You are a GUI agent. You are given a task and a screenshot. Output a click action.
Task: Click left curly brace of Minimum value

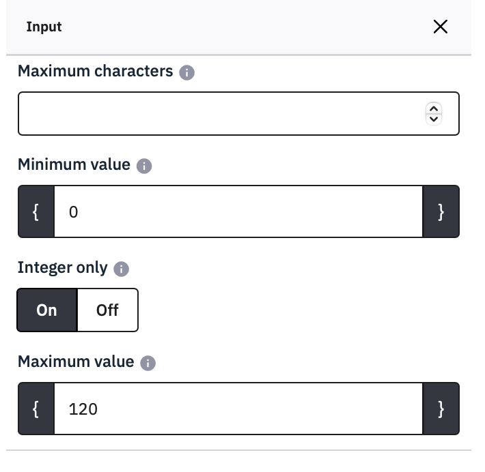pyautogui.click(x=36, y=212)
